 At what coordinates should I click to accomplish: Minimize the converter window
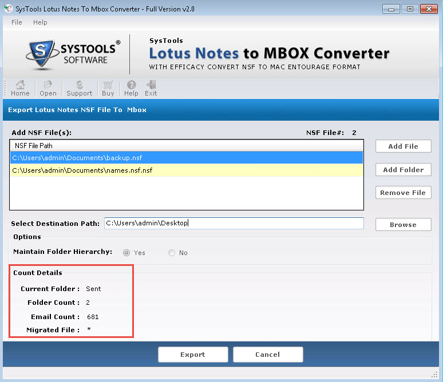point(391,9)
